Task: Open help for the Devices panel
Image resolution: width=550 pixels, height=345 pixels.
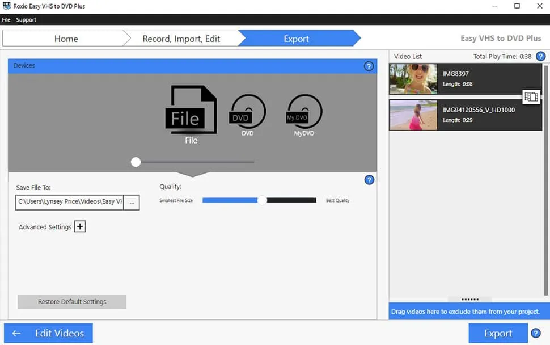Action: pyautogui.click(x=369, y=66)
